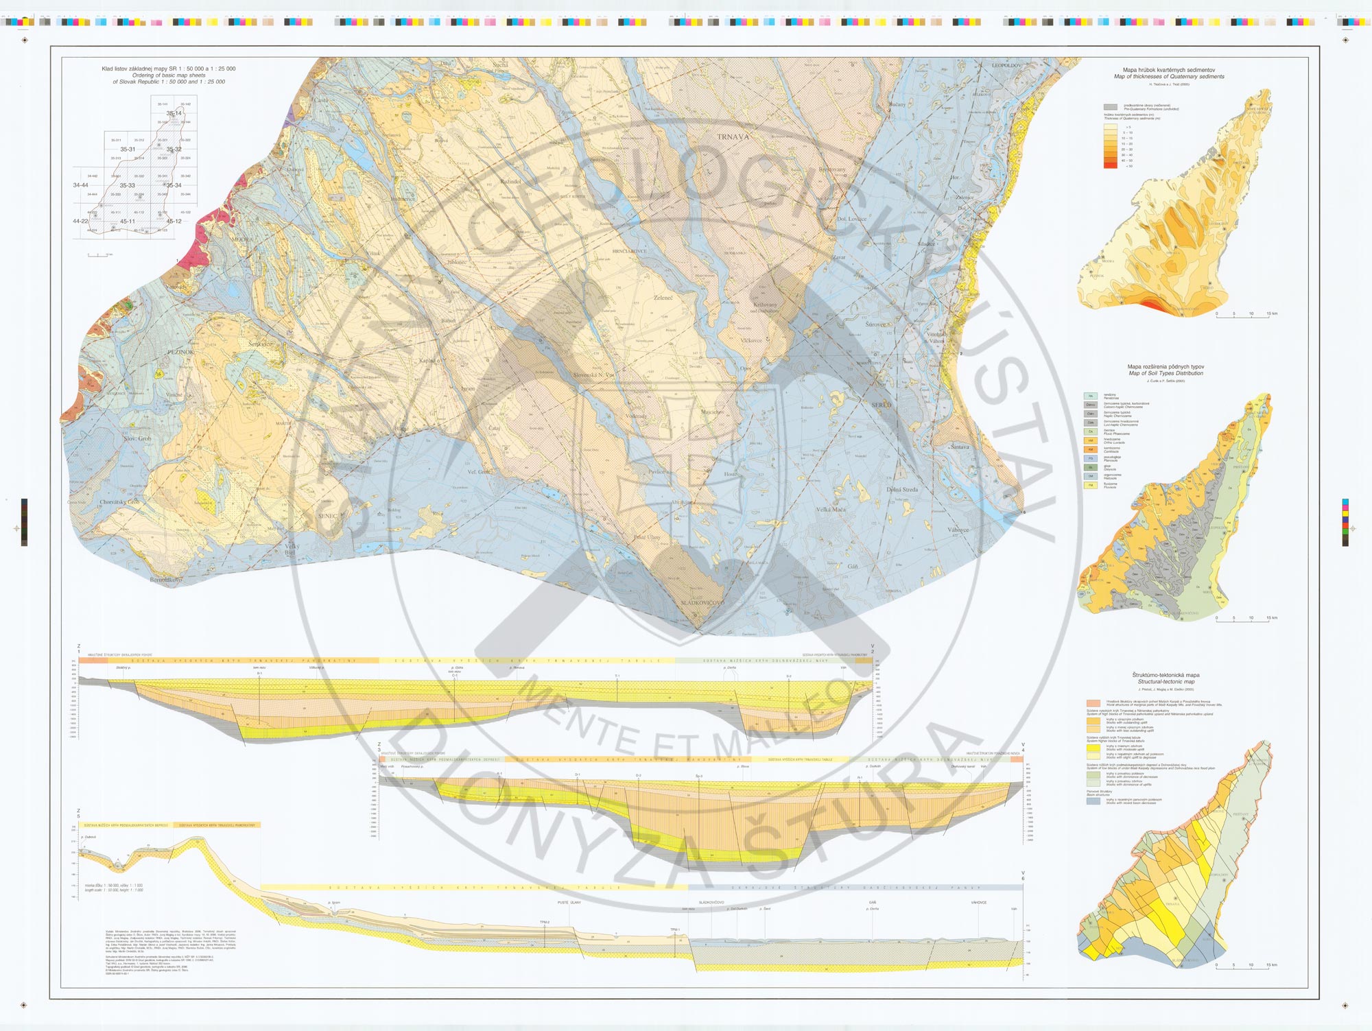Click the pink horst structures legend swatch
Viewport: 1372px width, 1031px height.
pyautogui.click(x=1093, y=703)
